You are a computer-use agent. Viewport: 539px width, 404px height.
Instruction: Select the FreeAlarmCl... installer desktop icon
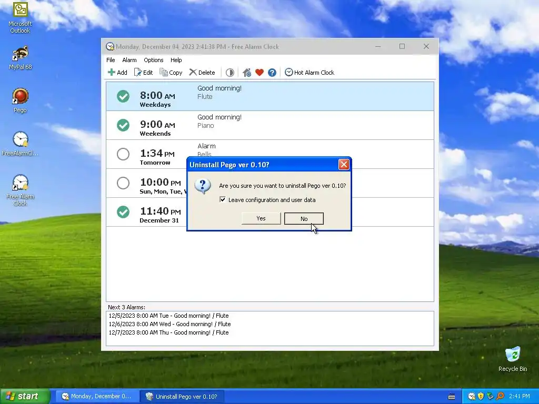coord(20,144)
